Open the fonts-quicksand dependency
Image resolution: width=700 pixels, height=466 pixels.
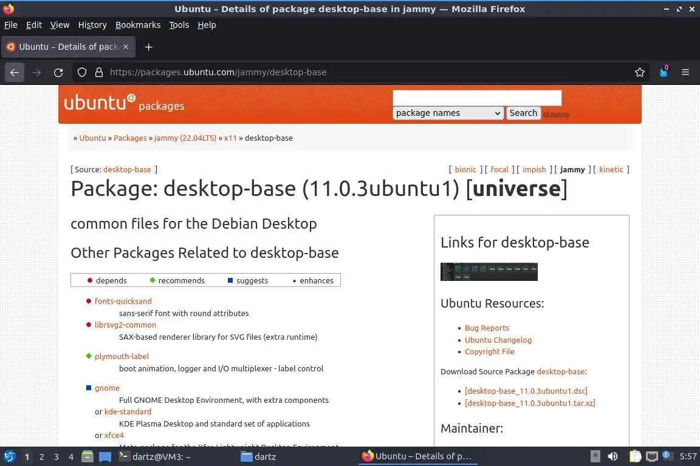(123, 301)
